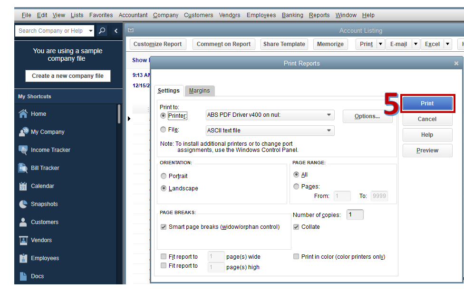Open the File menu
The height and width of the screenshot is (291, 464).
pos(26,15)
